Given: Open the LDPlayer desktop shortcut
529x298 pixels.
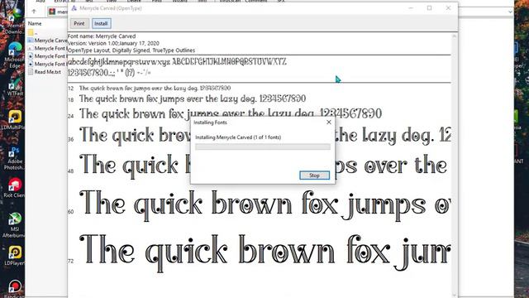Looking at the screenshot, I should coord(14,255).
